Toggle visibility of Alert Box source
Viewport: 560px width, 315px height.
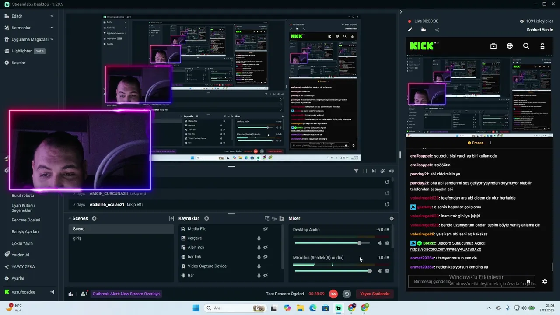265,248
